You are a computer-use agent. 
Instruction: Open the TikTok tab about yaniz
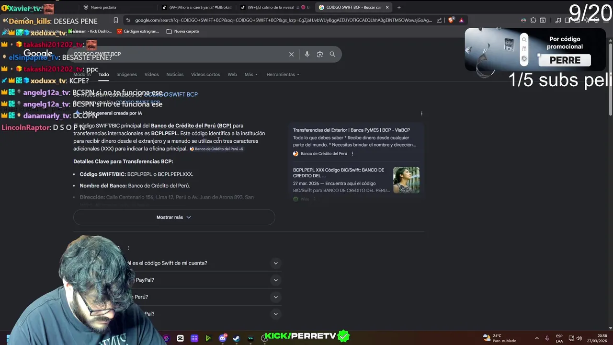coord(196,7)
